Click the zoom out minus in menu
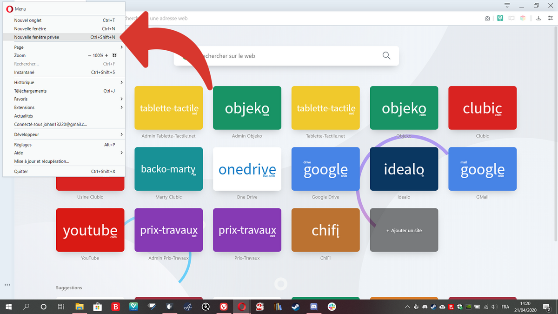 click(90, 55)
